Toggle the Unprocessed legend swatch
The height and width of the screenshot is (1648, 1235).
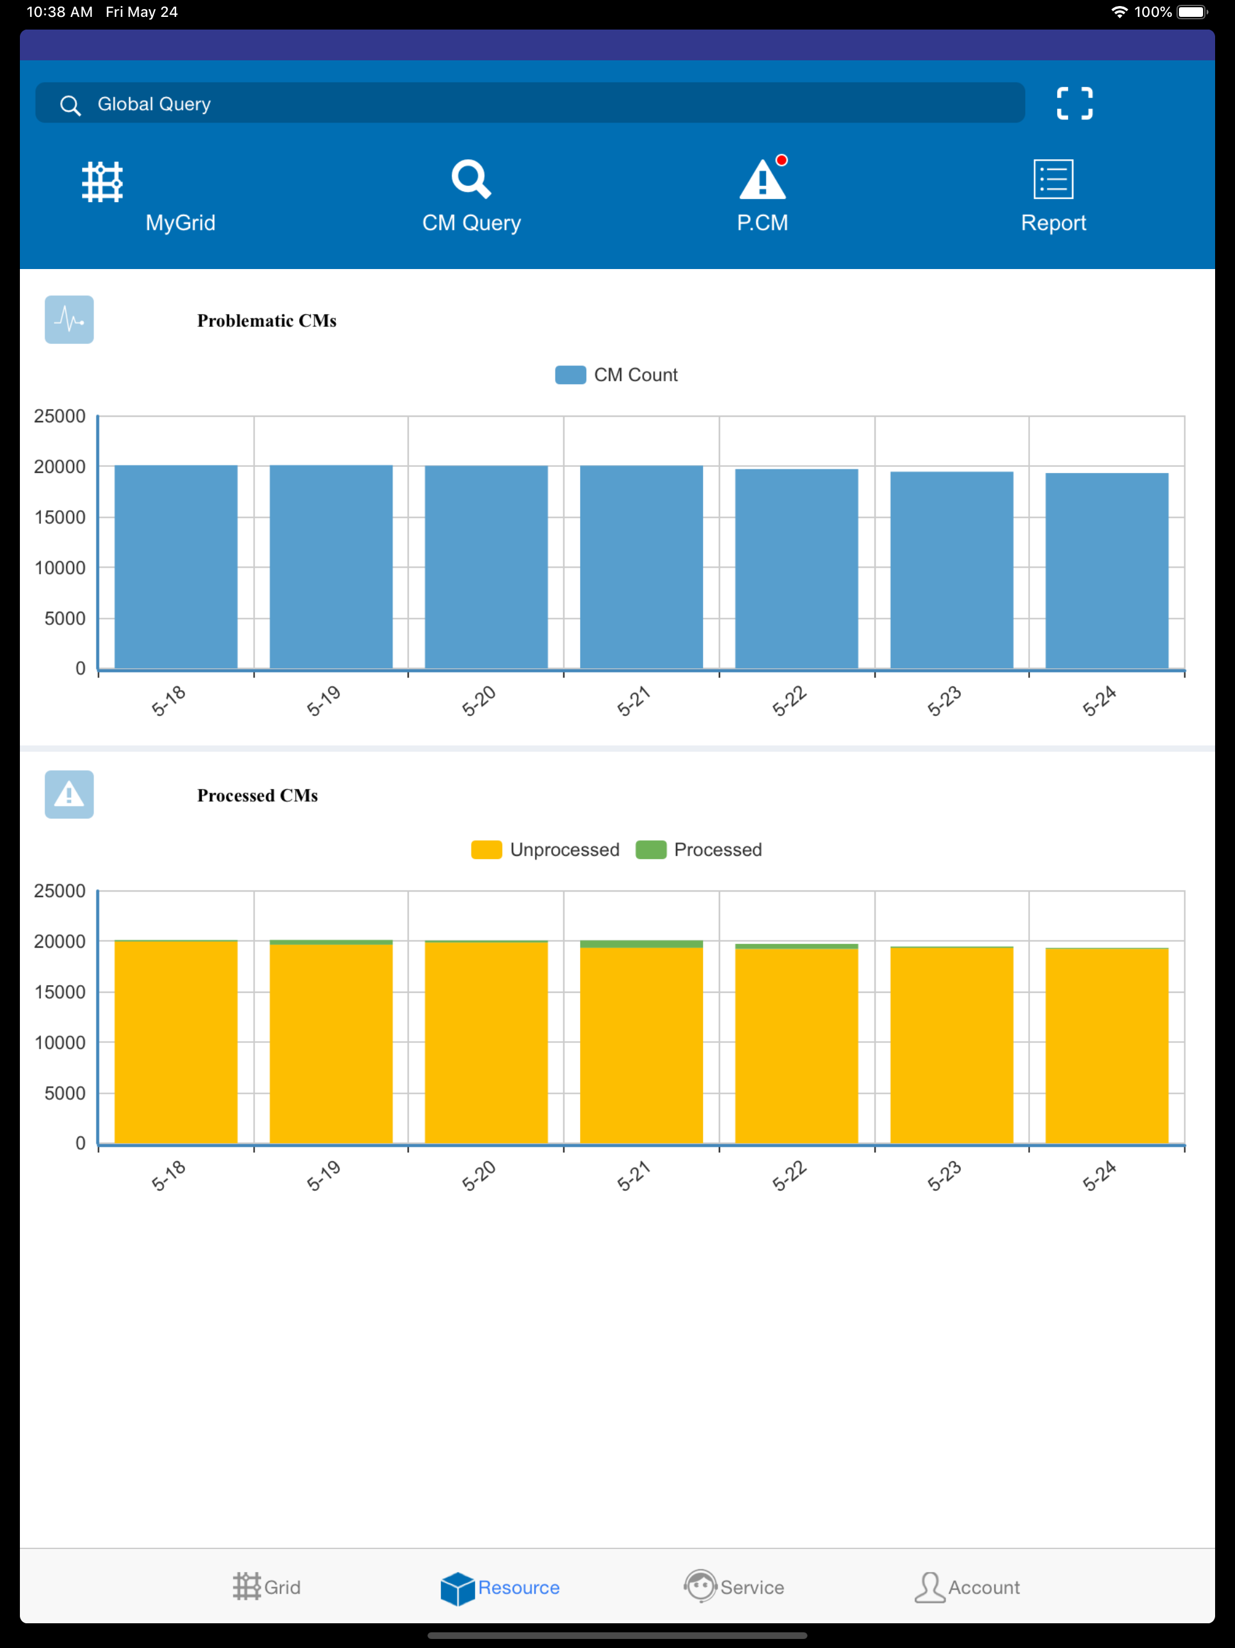[x=487, y=850]
